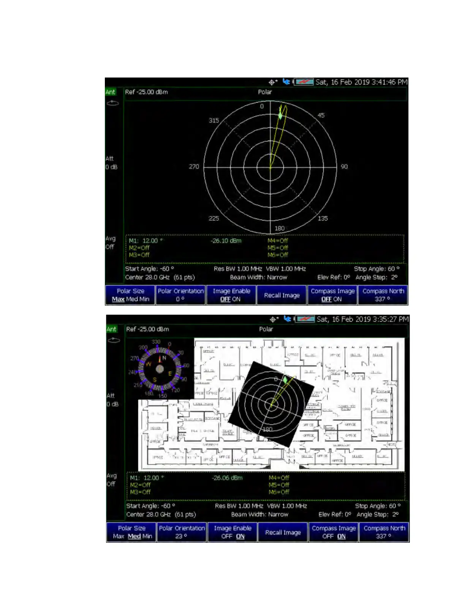This screenshot has width=465, height=602.
Task: Click the green M1 marker diamond on top polar plot
Action: [280, 114]
